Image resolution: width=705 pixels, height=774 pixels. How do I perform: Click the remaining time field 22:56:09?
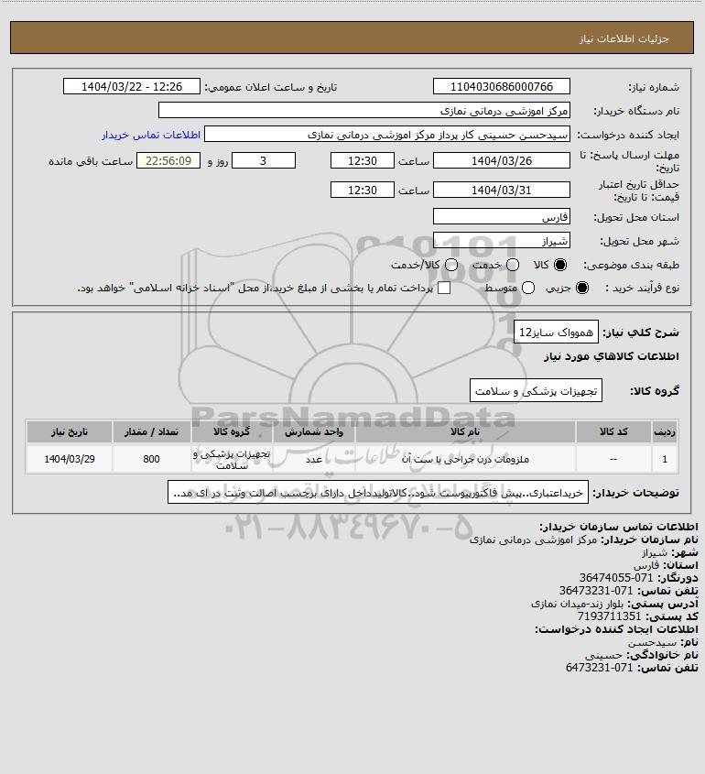(x=168, y=161)
